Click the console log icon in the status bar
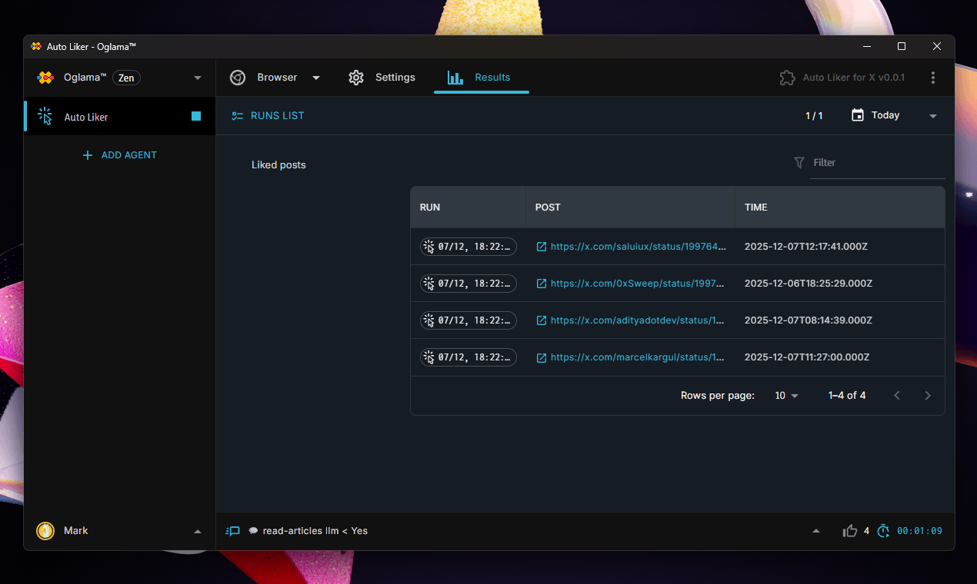 tap(232, 530)
